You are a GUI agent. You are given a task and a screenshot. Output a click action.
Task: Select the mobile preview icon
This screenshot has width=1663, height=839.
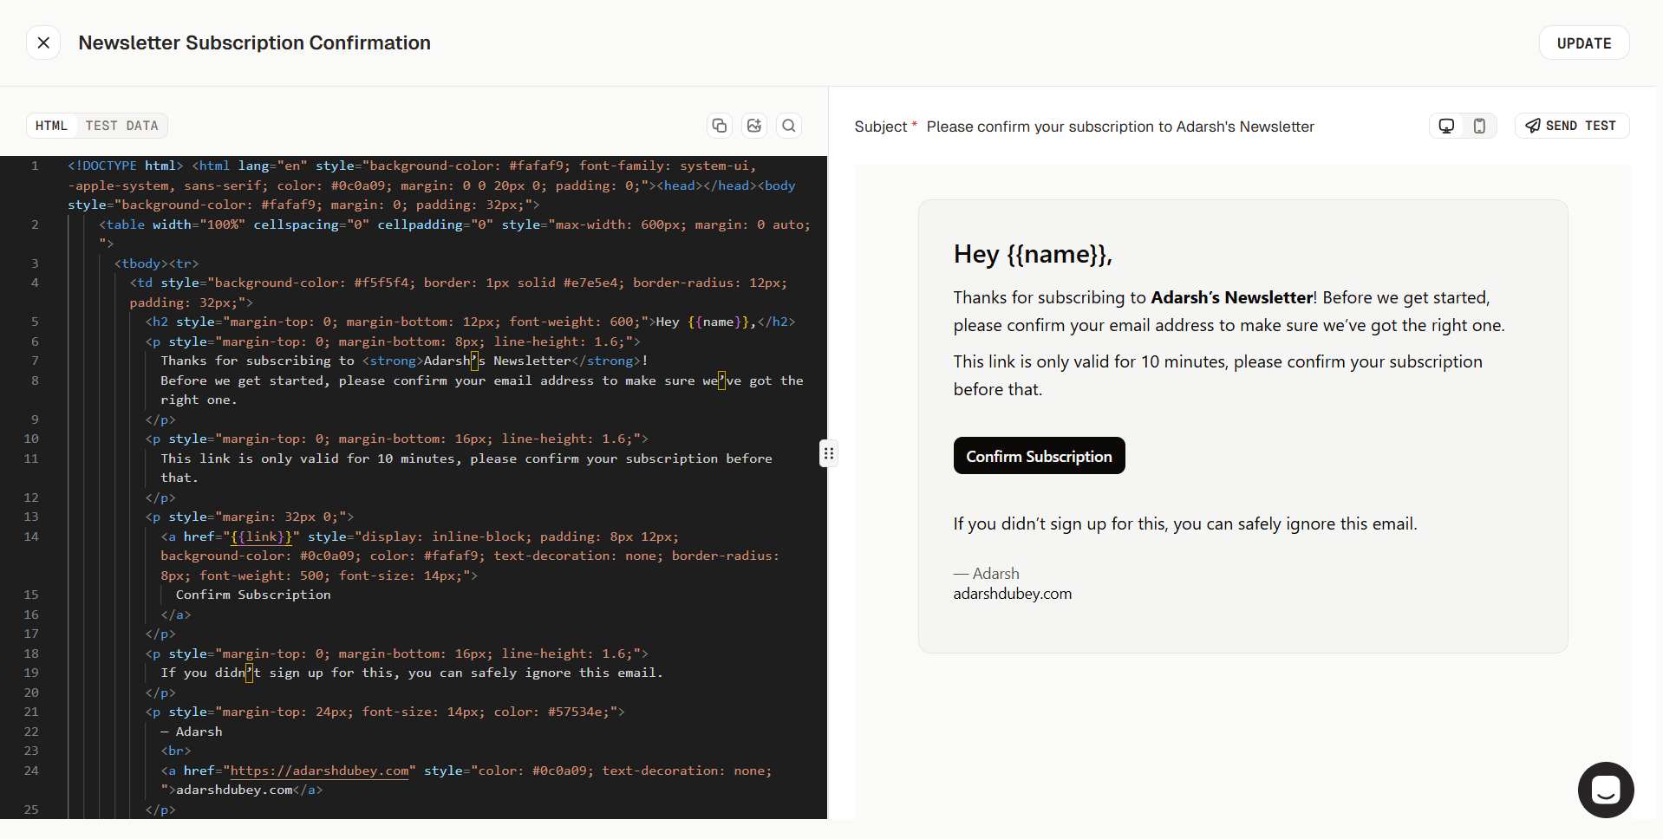(1480, 126)
